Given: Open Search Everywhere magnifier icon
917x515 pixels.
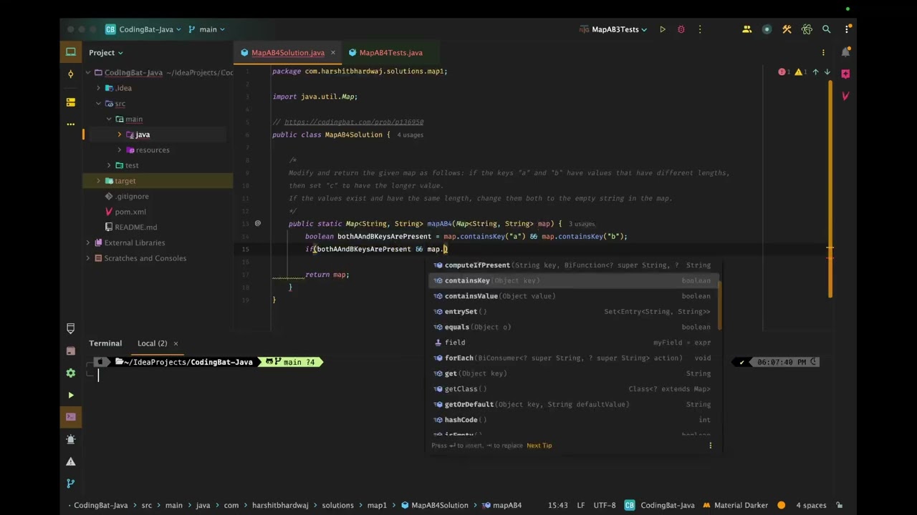Looking at the screenshot, I should pos(826,29).
